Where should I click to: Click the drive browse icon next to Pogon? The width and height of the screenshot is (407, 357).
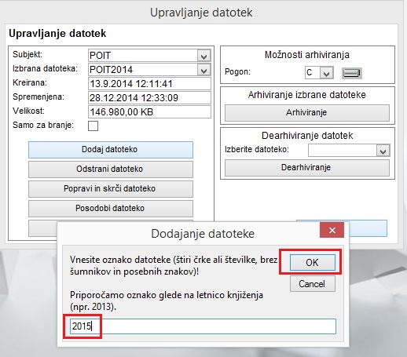pyautogui.click(x=352, y=73)
